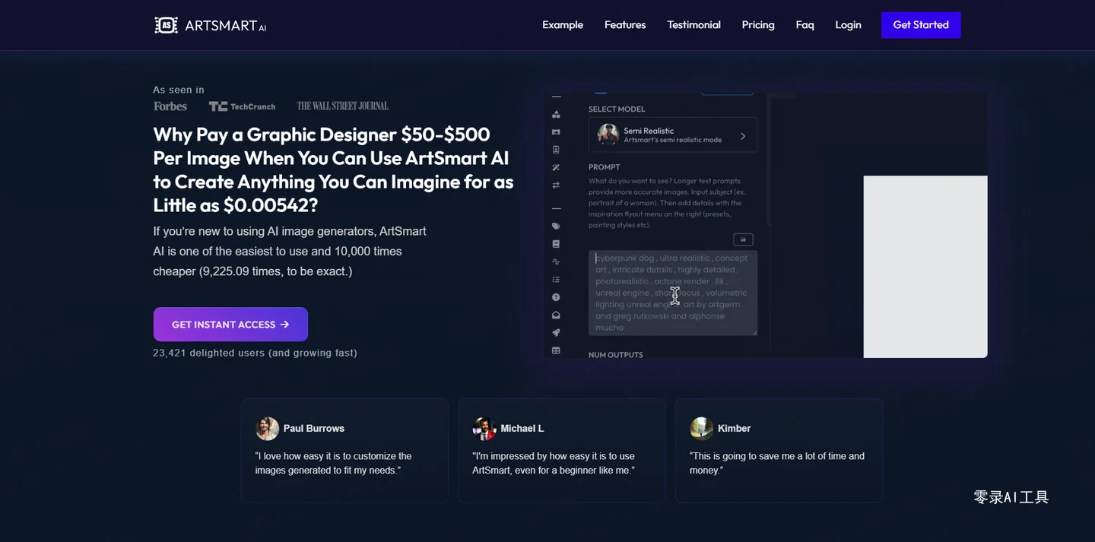Click the swap arrows icon in sidebar
This screenshot has height=542, width=1095.
556,185
